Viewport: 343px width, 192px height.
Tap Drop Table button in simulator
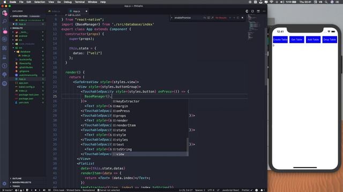(x=330, y=39)
